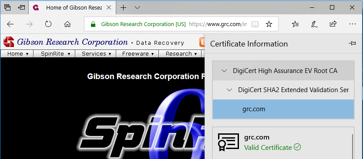
Task: Refresh the current page
Action: coord(48,24)
